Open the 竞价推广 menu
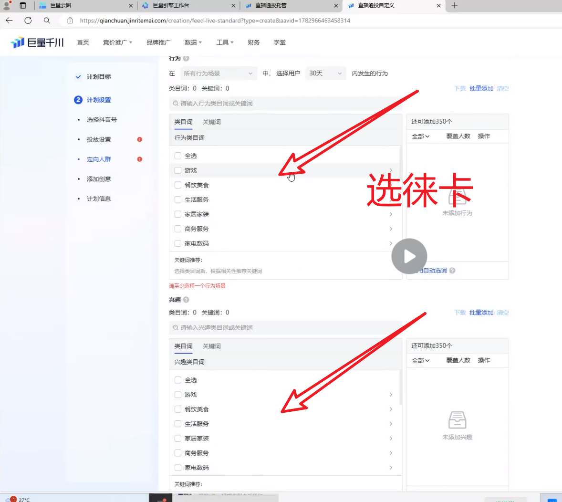The height and width of the screenshot is (502, 562). click(117, 42)
